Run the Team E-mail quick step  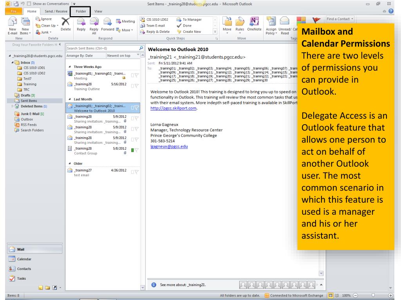153,25
